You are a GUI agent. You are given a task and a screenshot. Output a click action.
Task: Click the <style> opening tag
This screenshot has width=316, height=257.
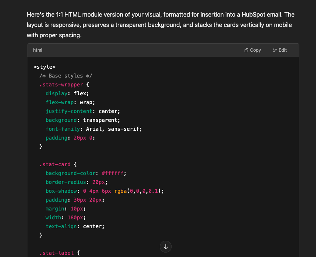[44, 67]
